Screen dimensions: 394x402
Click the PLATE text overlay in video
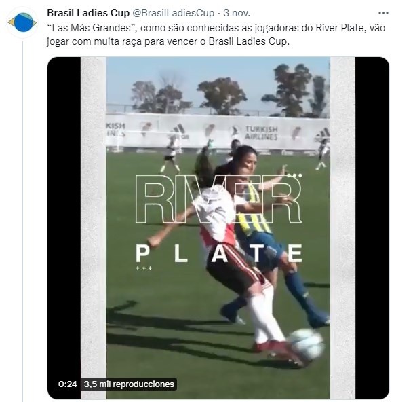pyautogui.click(x=219, y=253)
